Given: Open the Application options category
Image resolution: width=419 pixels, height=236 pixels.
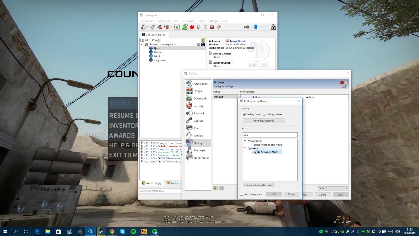Looking at the screenshot, I should point(198,84).
